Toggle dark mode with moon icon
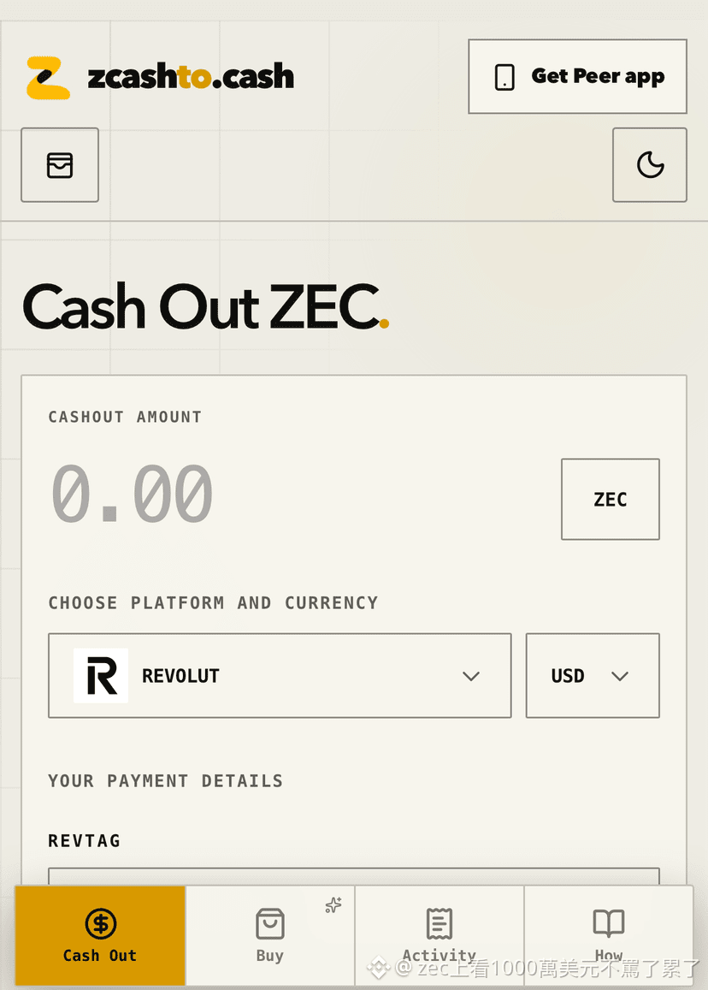This screenshot has width=708, height=990. pyautogui.click(x=649, y=165)
